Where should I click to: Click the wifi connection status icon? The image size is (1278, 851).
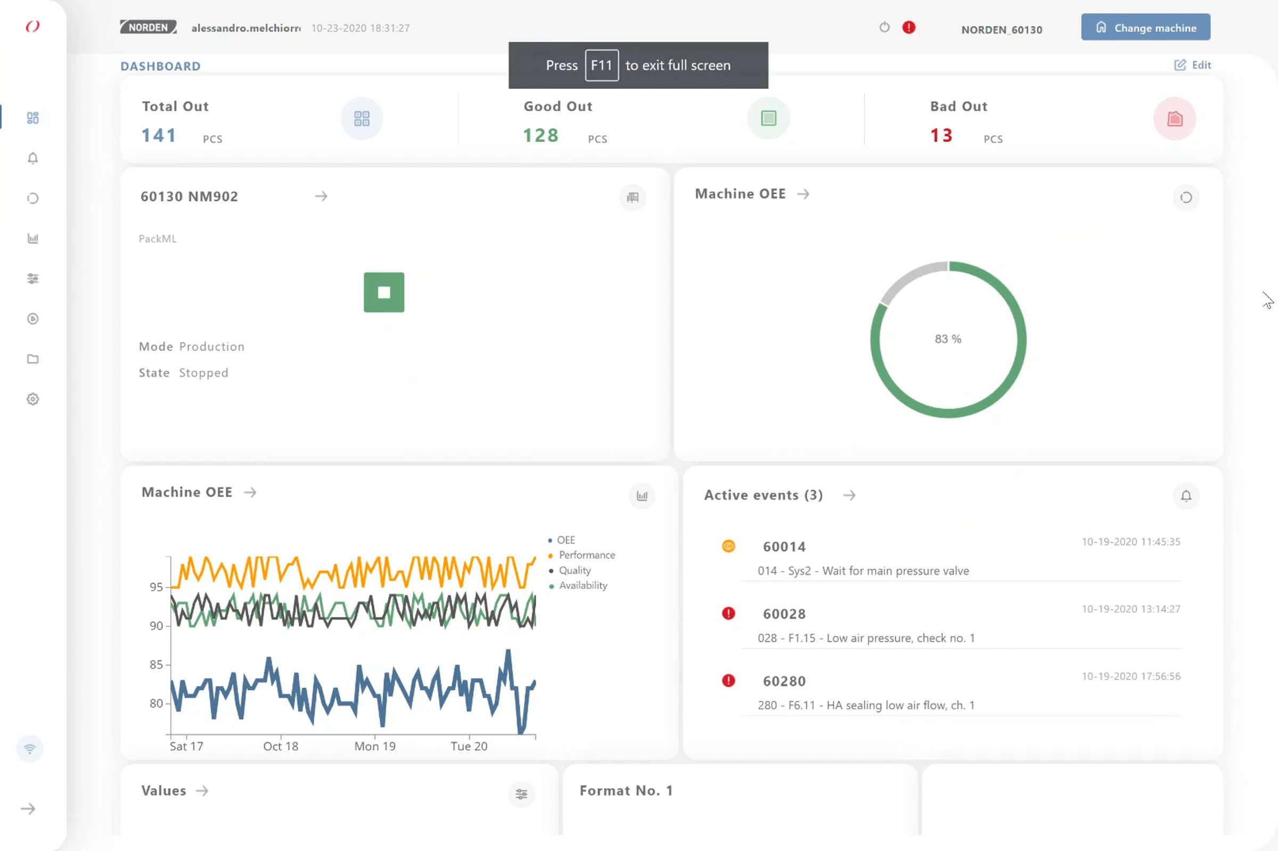[30, 749]
